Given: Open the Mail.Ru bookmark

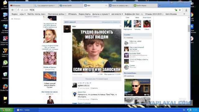Looking at the screenshot, I should [36, 14].
